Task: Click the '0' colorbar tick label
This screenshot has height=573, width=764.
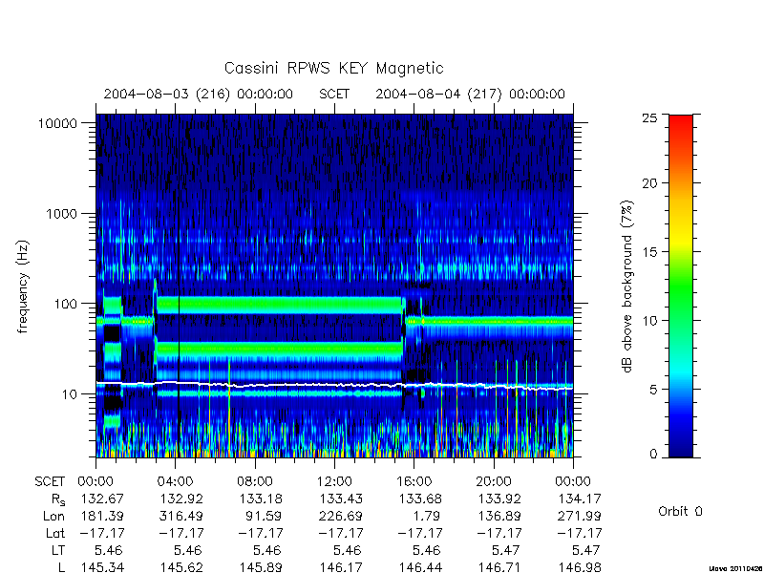Action: [653, 455]
